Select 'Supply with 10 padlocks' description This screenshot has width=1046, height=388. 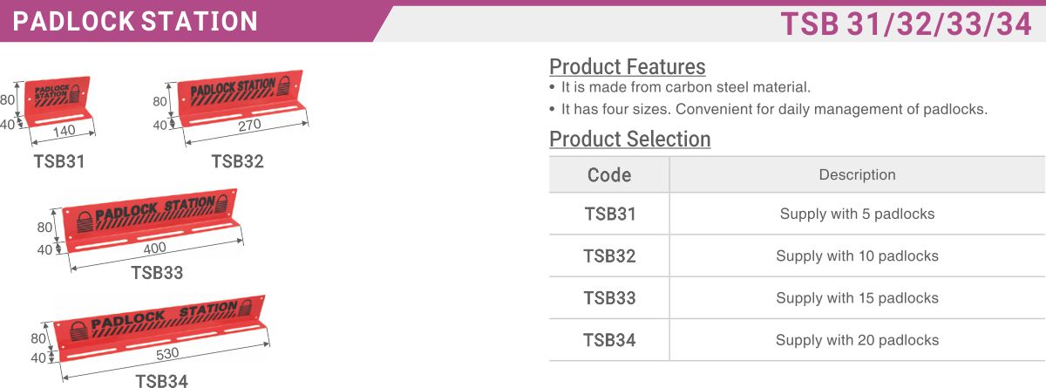(x=857, y=255)
